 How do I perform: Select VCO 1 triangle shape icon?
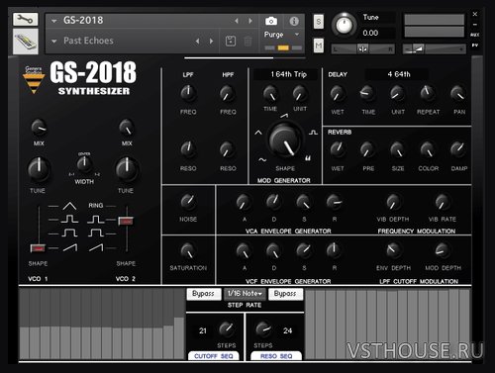[69, 206]
